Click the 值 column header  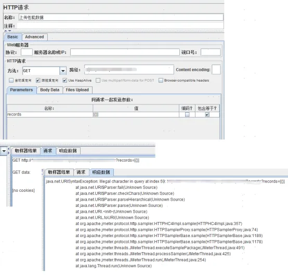click(x=136, y=108)
